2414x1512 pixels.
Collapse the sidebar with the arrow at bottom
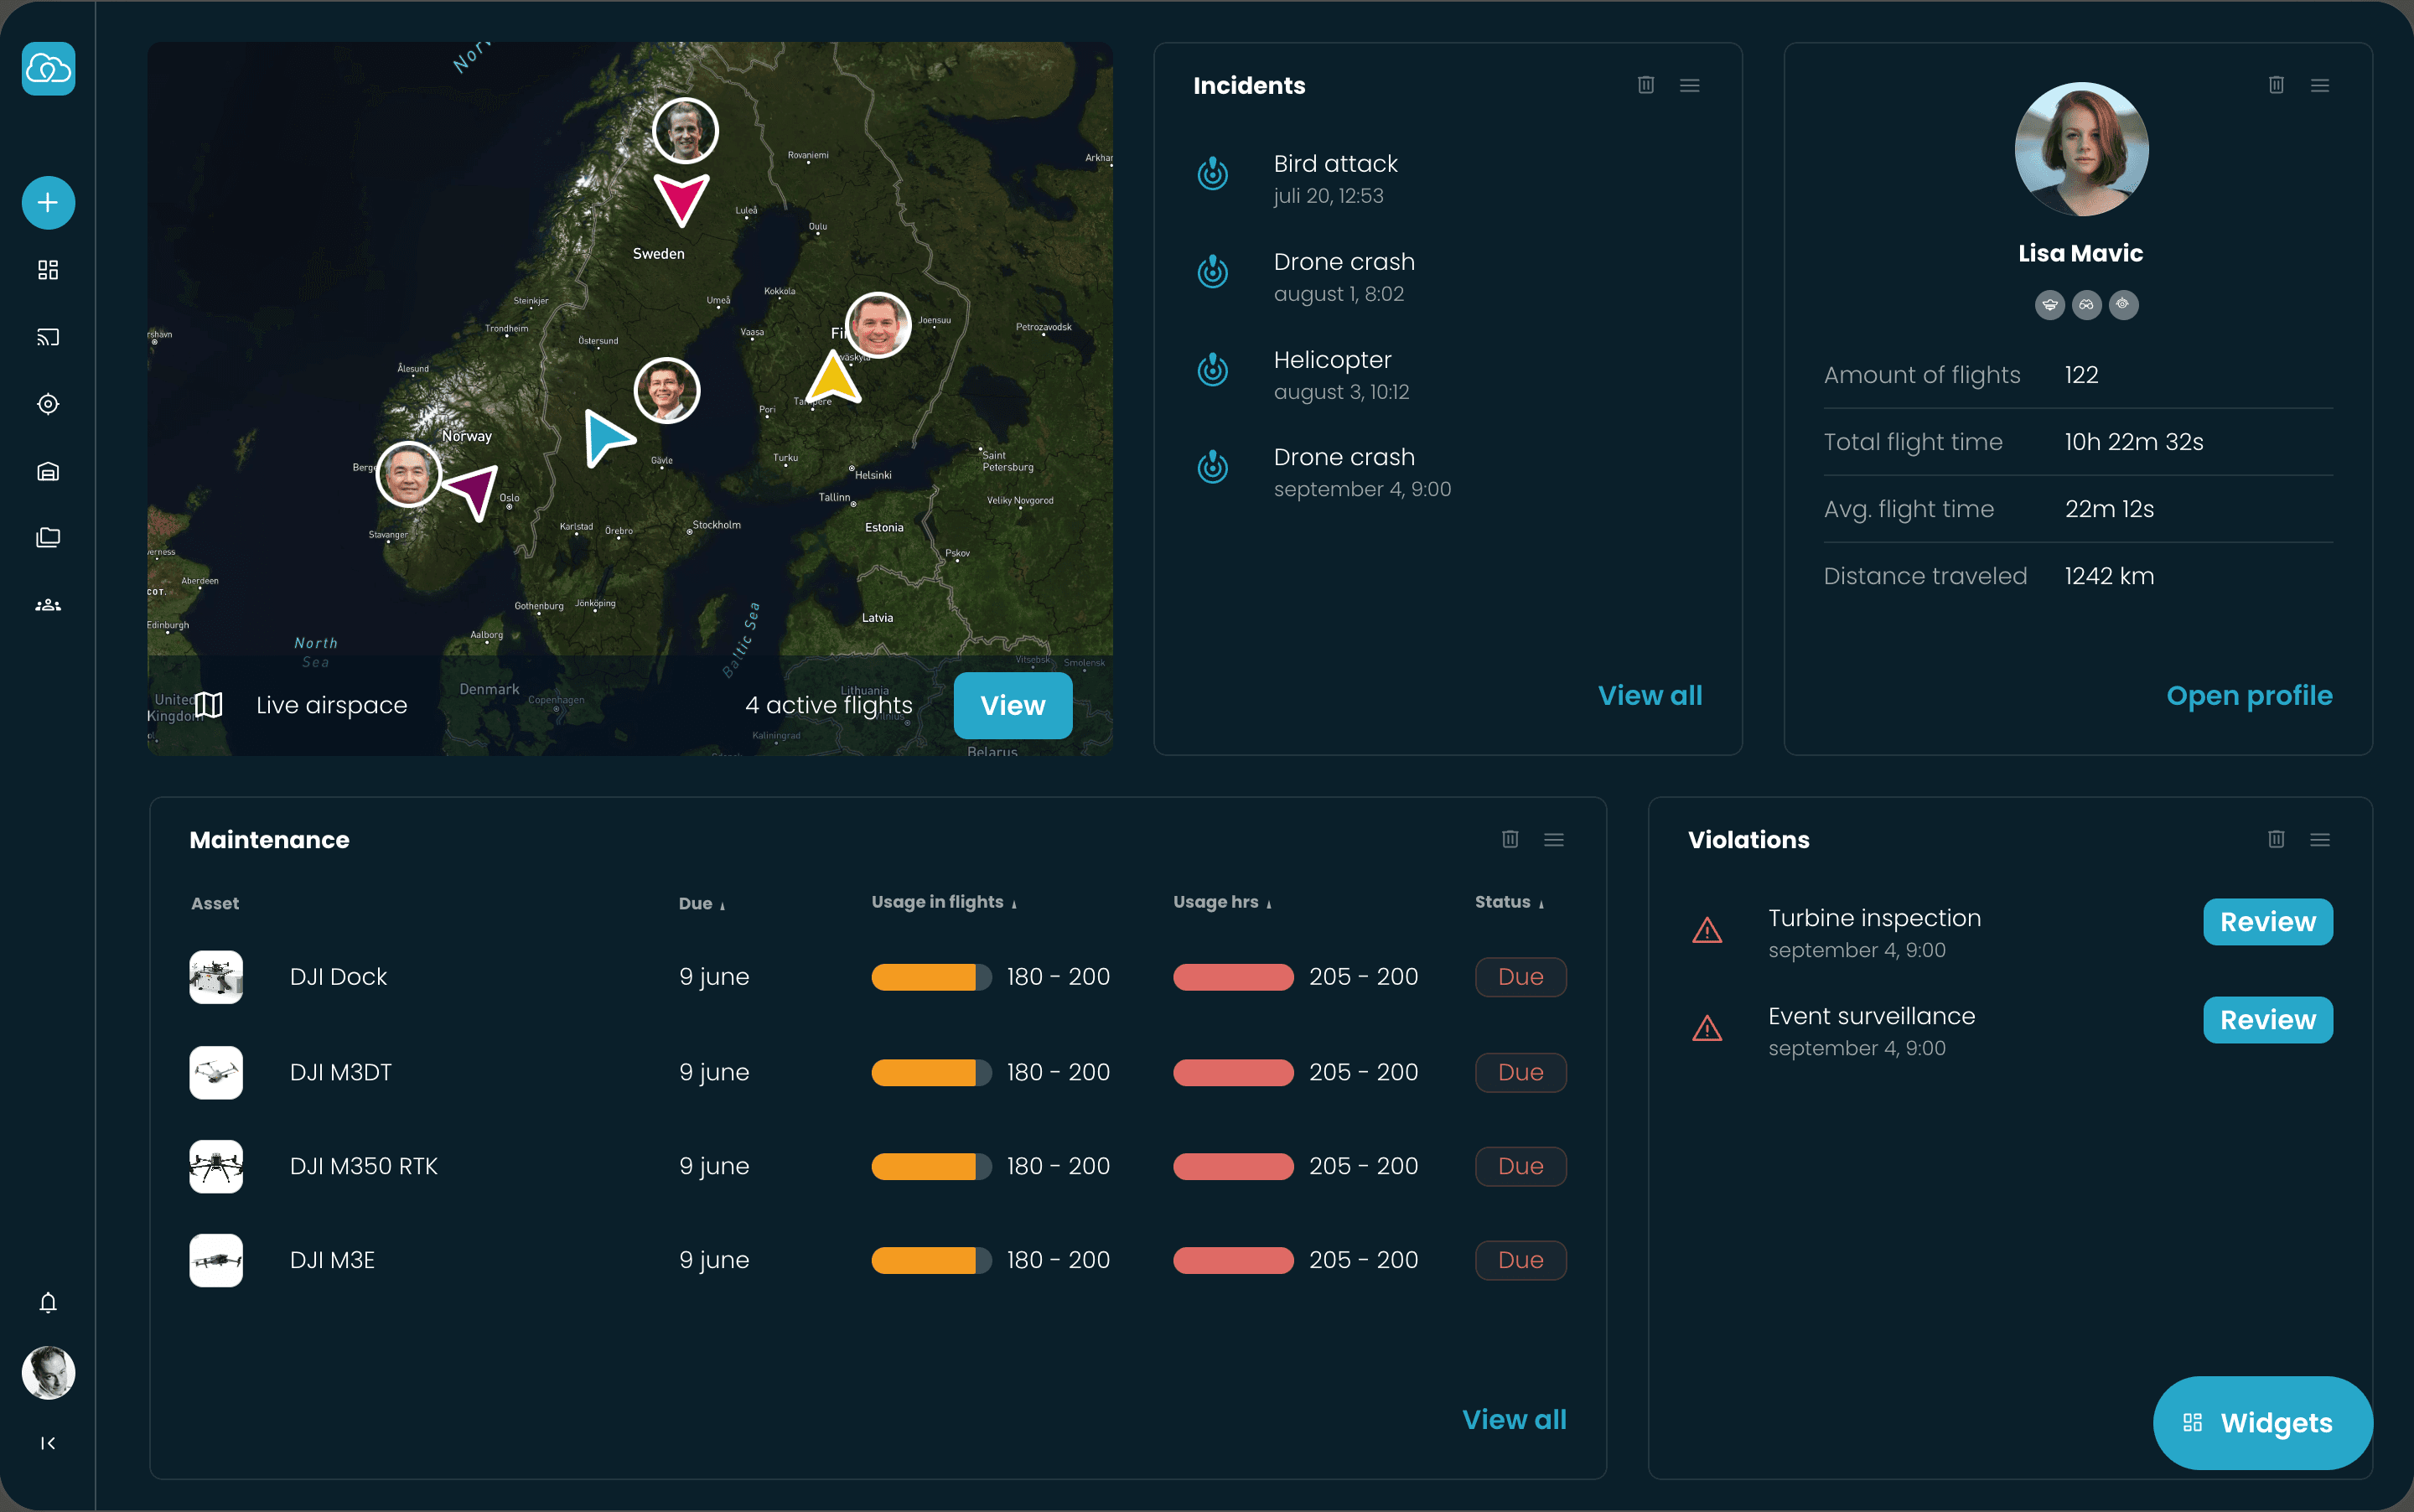[46, 1443]
